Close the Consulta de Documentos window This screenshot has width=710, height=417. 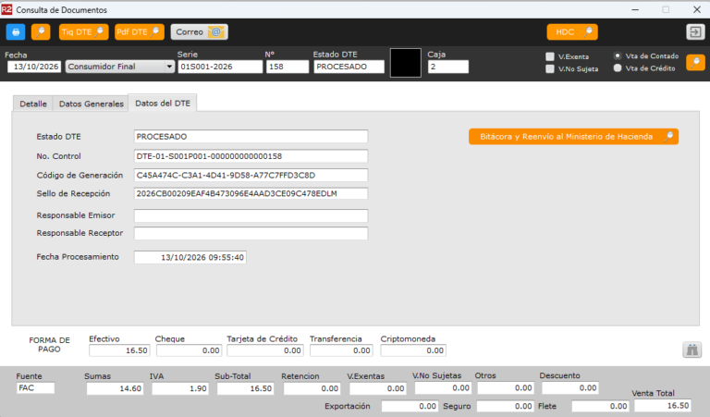[697, 9]
